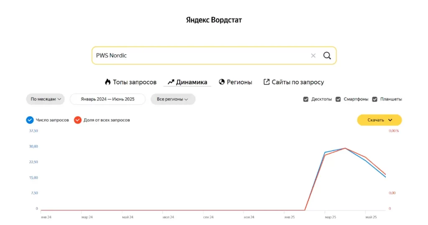Click the flame icon beside Топы запросов
Image resolution: width=428 pixels, height=225 pixels.
click(108, 82)
